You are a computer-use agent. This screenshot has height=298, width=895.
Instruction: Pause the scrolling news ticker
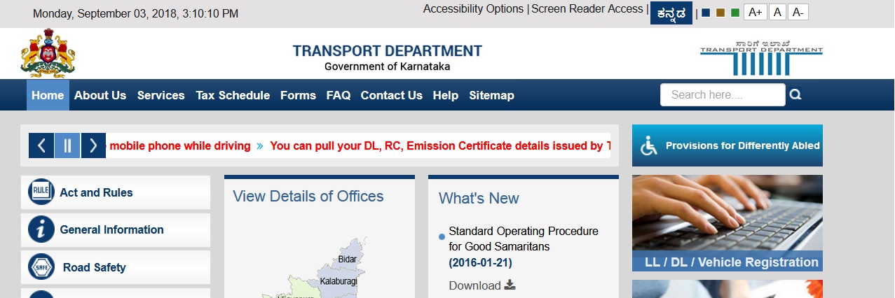67,146
